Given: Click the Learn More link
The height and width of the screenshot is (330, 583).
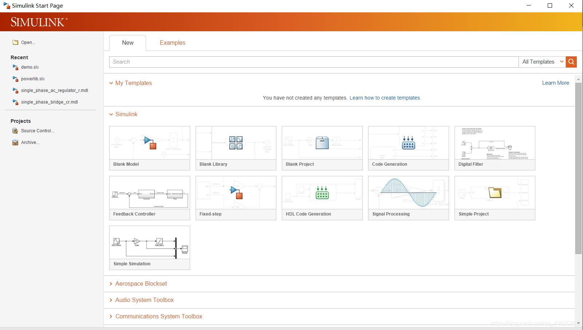Looking at the screenshot, I should click(556, 83).
